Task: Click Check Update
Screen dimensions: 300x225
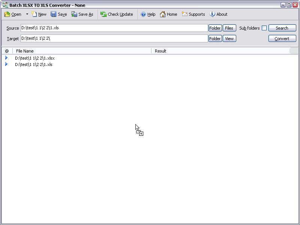Action: point(117,14)
